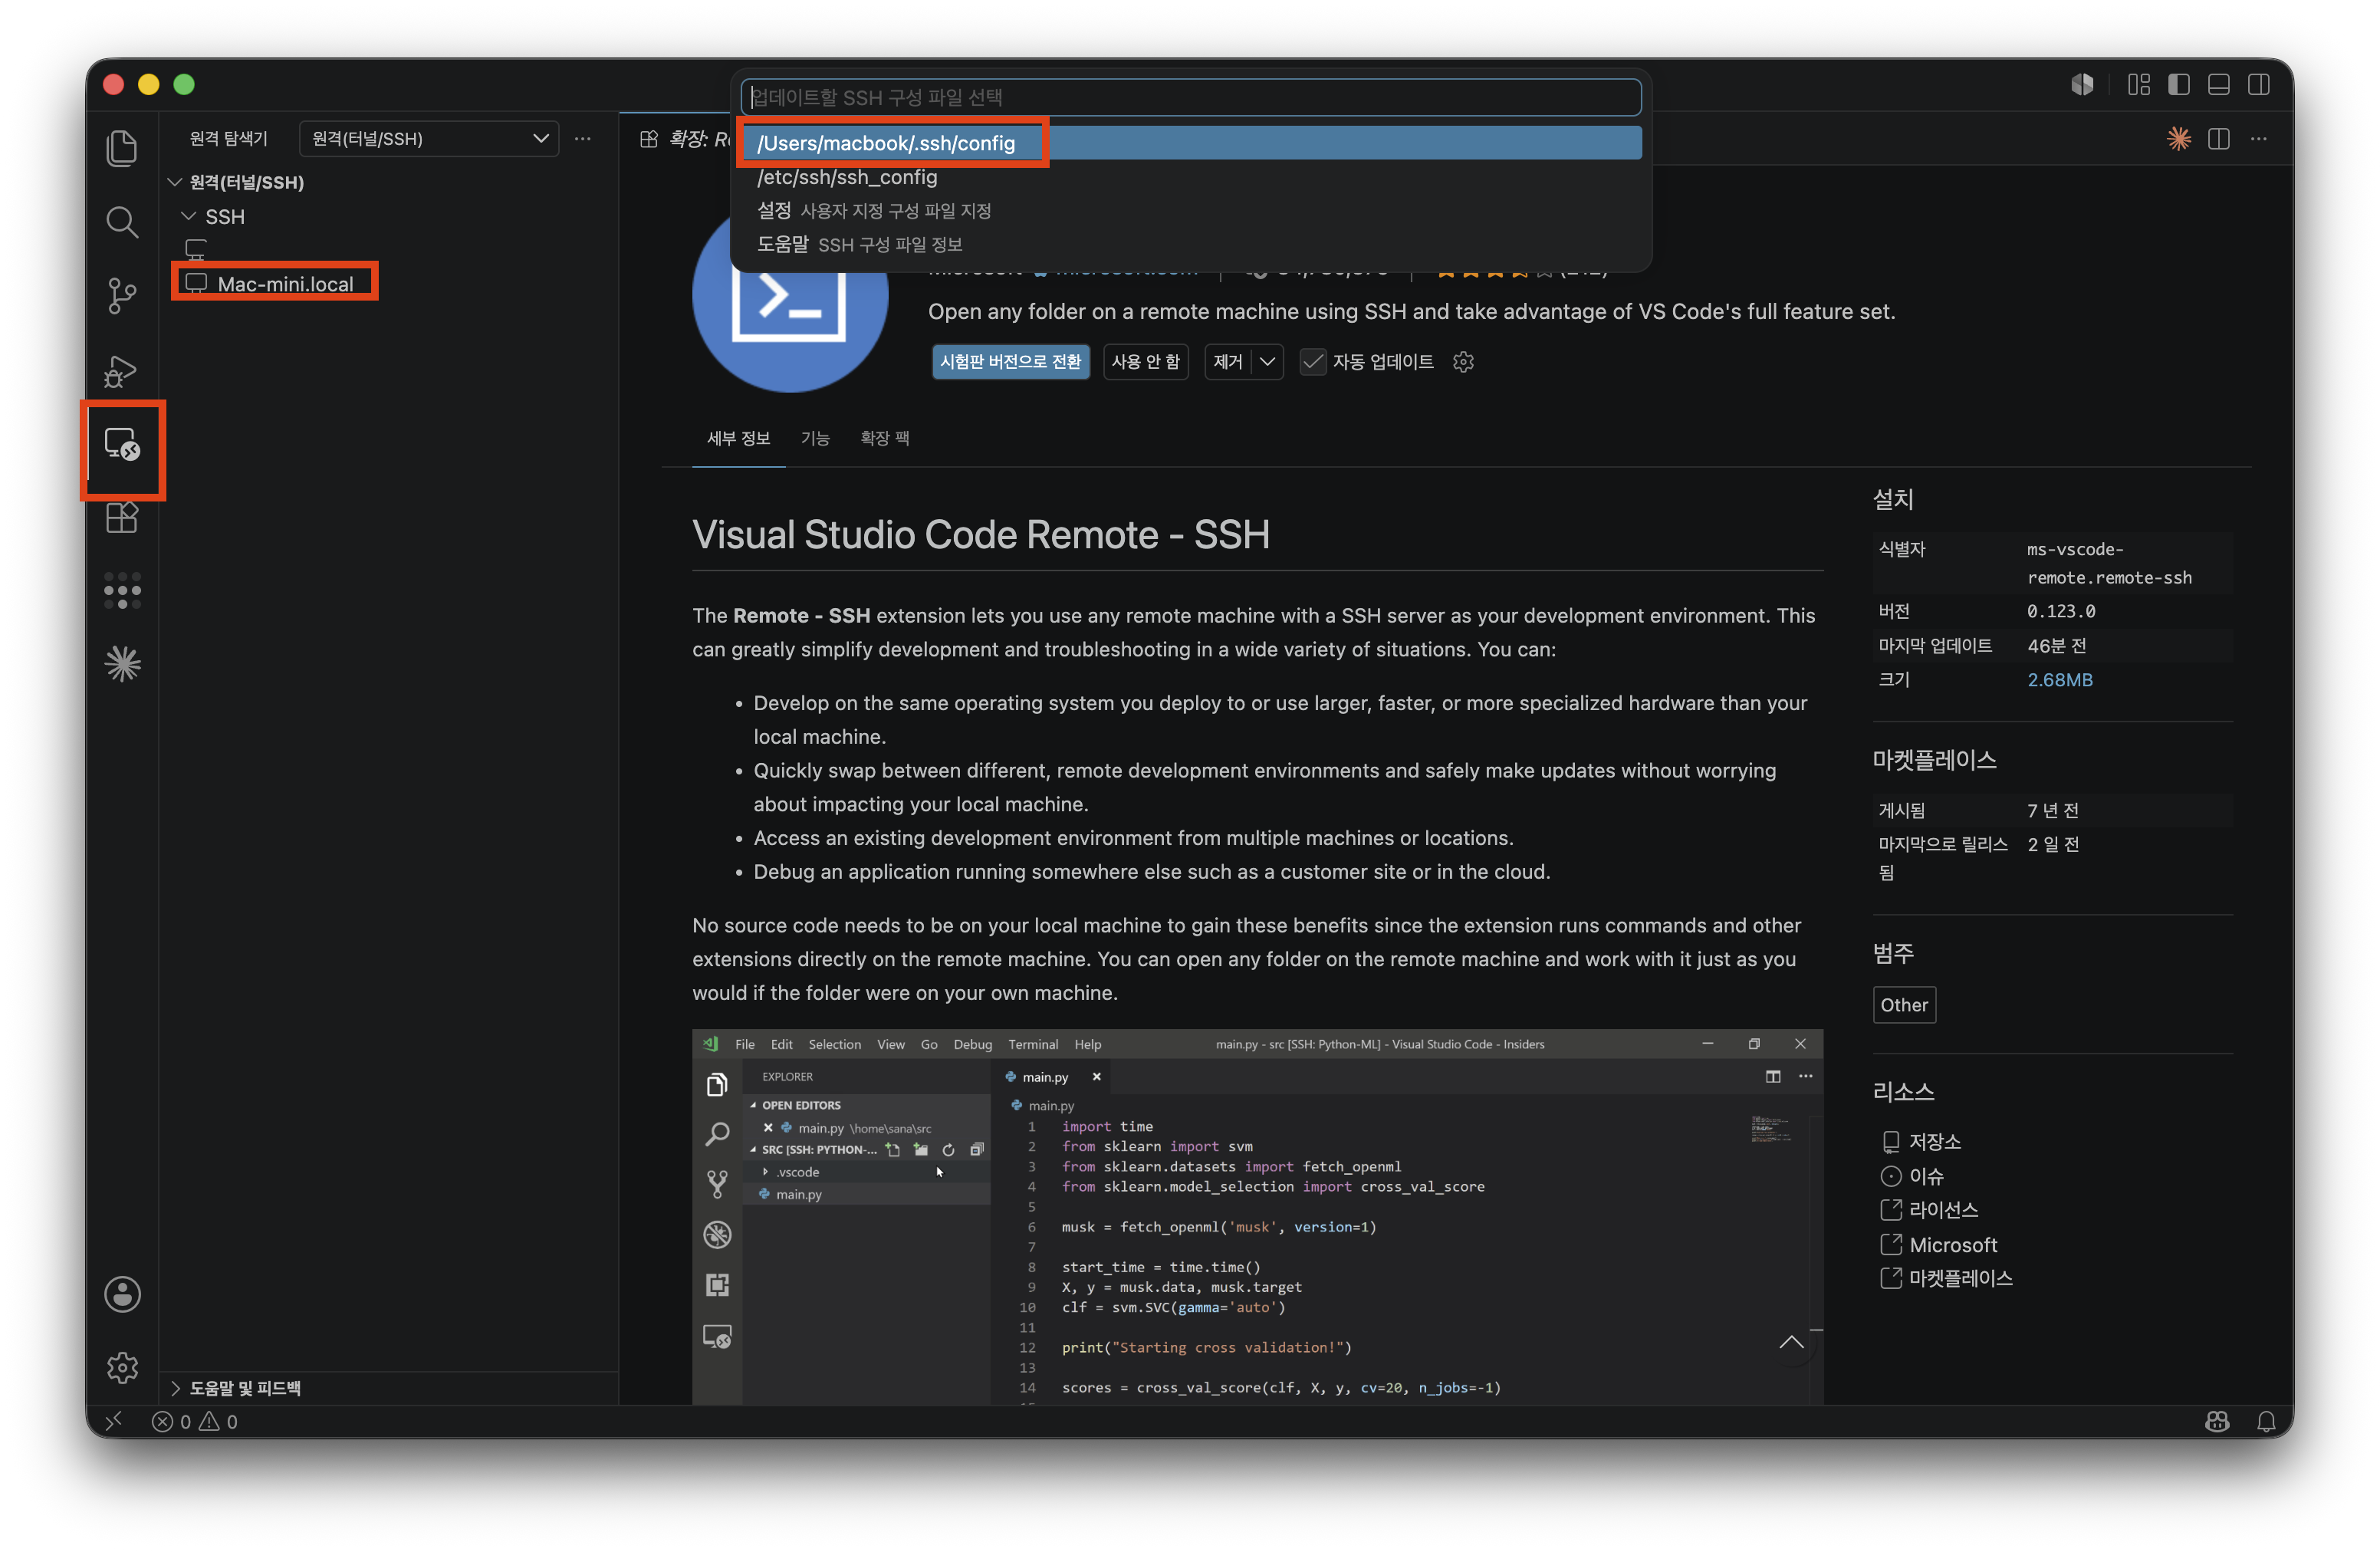The image size is (2380, 1552).
Task: Open the Source Control view
Action: [122, 296]
